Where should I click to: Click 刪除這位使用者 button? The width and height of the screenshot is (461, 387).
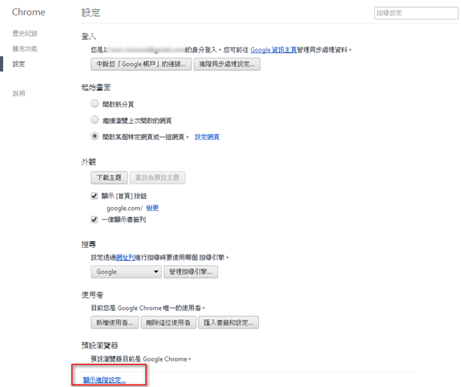coord(168,322)
